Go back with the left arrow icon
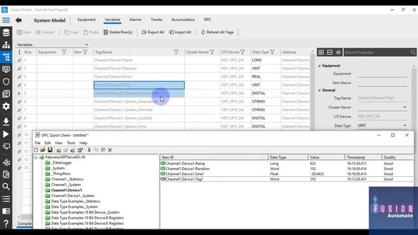The width and height of the screenshot is (418, 235). coord(18,20)
